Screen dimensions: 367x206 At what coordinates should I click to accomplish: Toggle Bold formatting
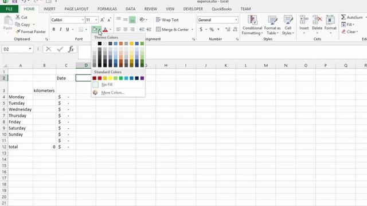54,29
